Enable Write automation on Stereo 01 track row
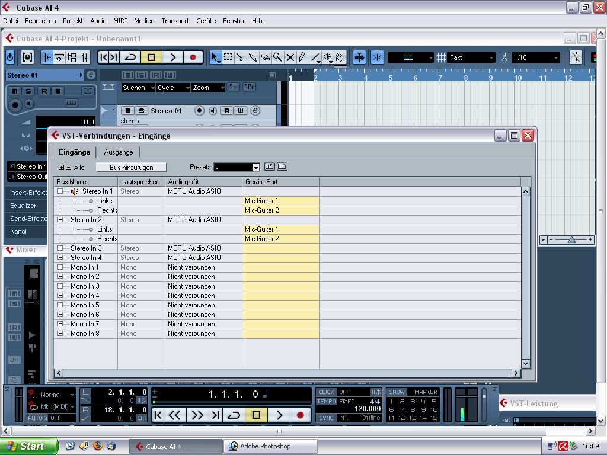The image size is (607, 455). tap(241, 111)
